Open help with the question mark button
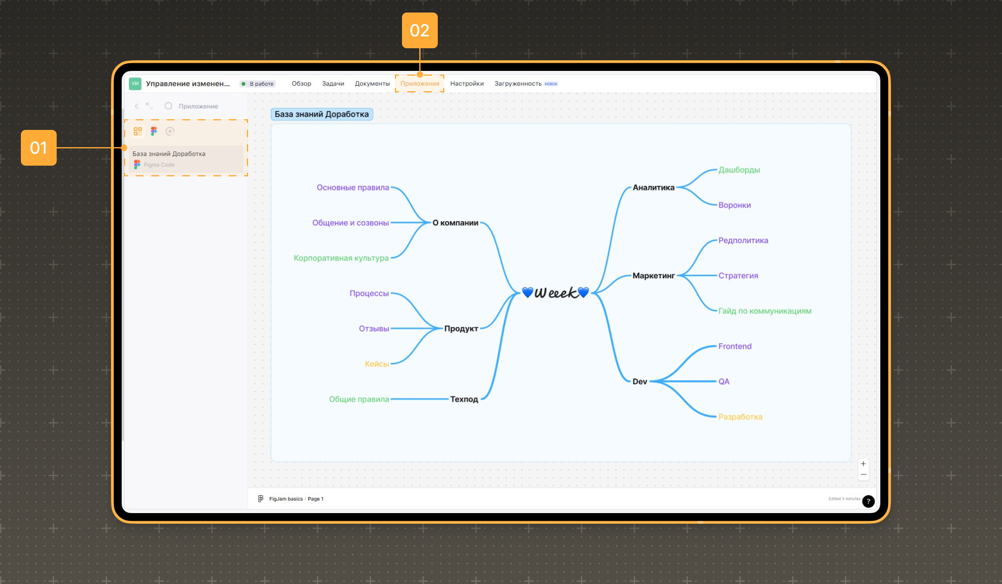 868,501
